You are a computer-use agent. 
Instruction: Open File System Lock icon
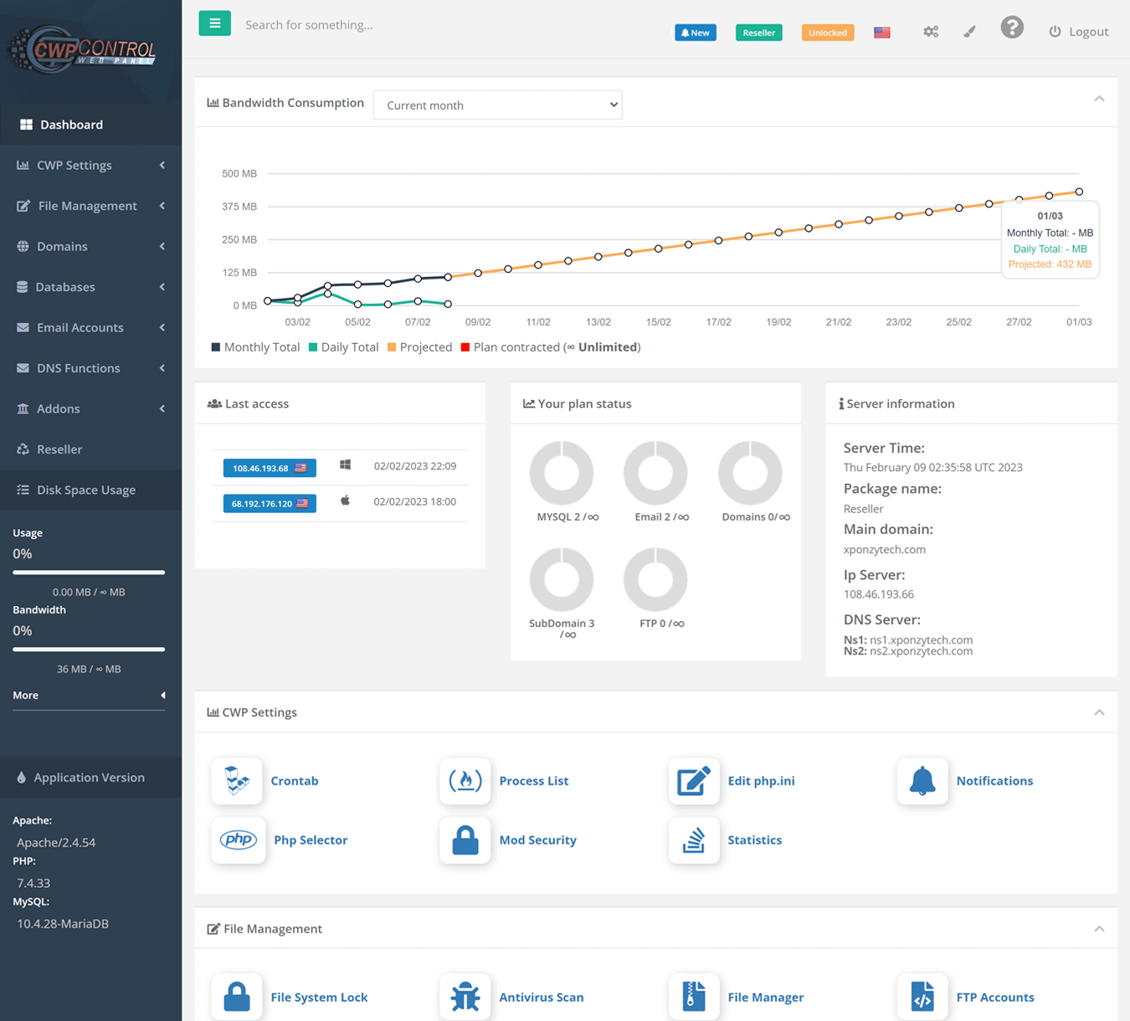tap(237, 997)
